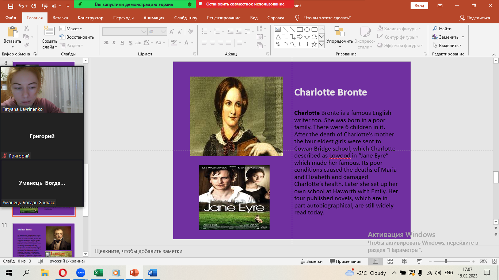Screen dimensions: 499x280
Task: Select the triangle shape in the shapes gallery
Action: tap(278, 37)
